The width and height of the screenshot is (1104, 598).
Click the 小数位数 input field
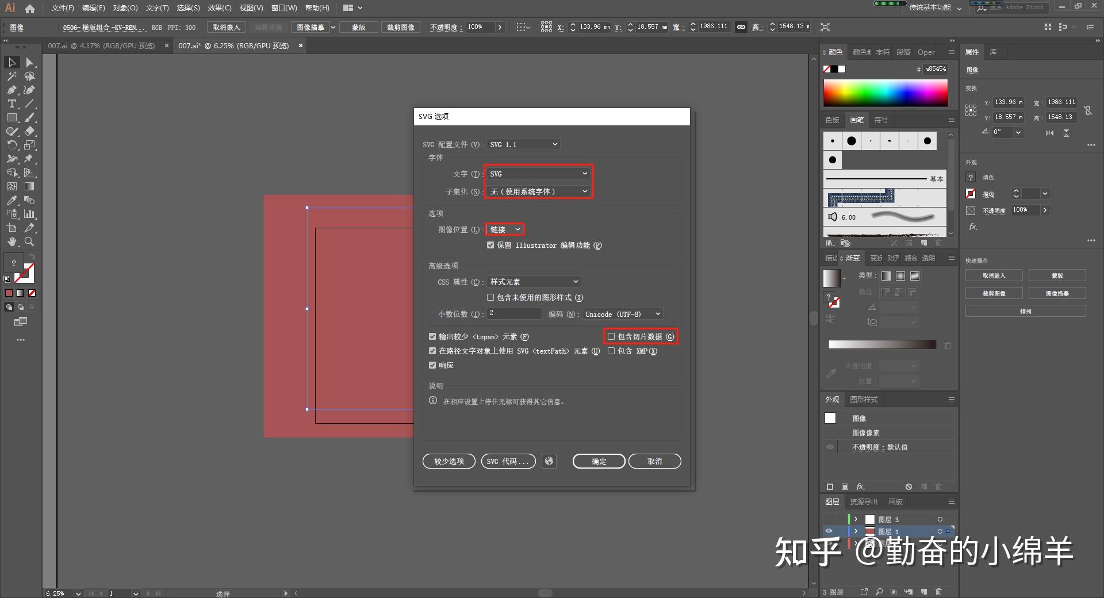coord(514,313)
